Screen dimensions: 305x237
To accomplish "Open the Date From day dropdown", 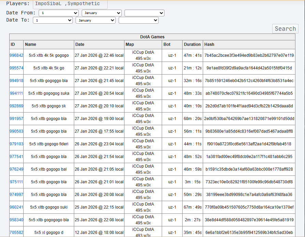I will (x=58, y=13).
